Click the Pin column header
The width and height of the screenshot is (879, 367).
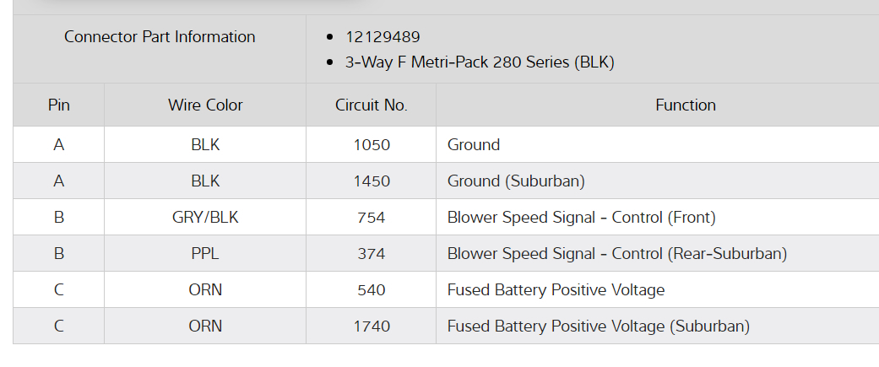58,105
